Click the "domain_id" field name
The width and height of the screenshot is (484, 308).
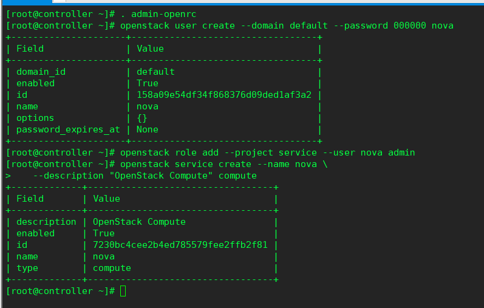point(41,72)
